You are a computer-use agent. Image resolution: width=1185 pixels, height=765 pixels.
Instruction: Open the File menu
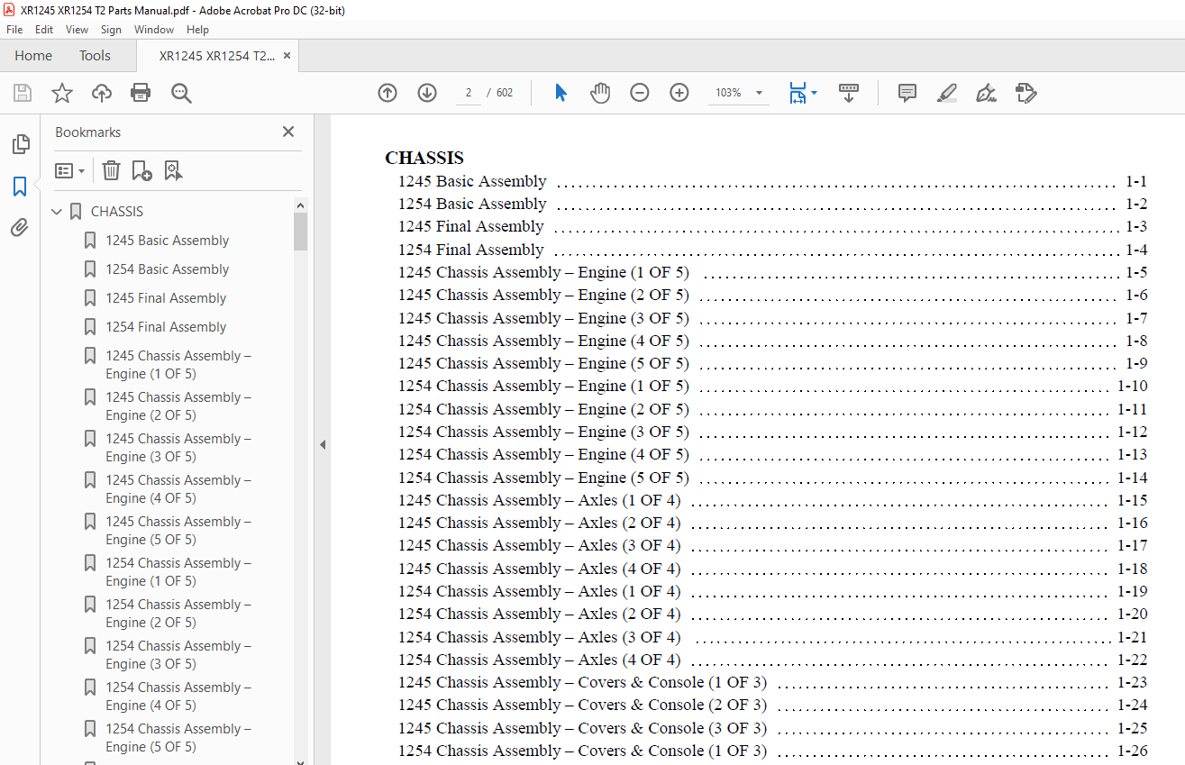point(14,30)
